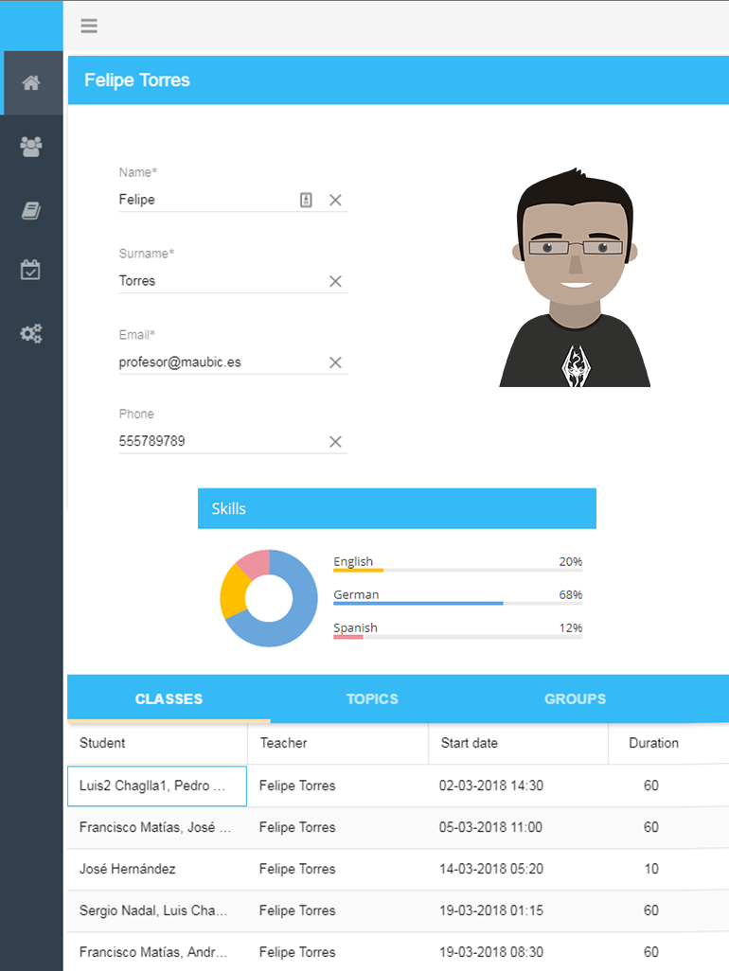Switch to the TOPICS tab

click(x=372, y=699)
